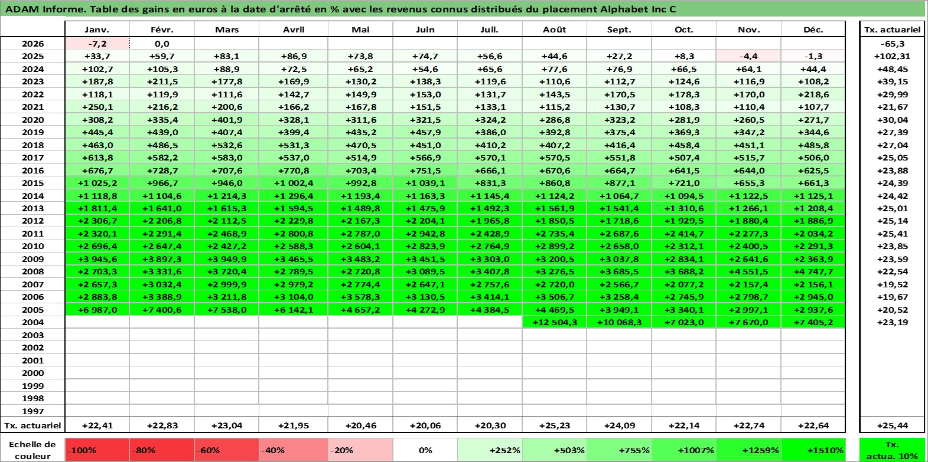Click the "+19,52" actuarial rate for 2007
This screenshot has width=928, height=462.
(892, 284)
